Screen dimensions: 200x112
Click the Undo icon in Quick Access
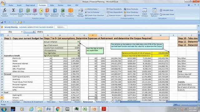coord(5,22)
